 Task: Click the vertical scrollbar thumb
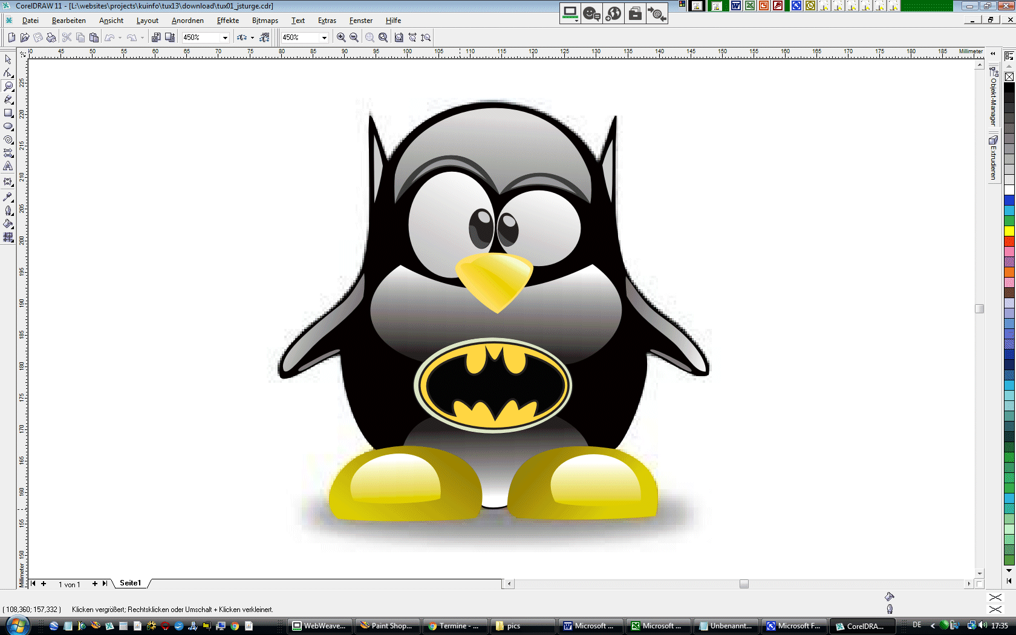pos(980,308)
